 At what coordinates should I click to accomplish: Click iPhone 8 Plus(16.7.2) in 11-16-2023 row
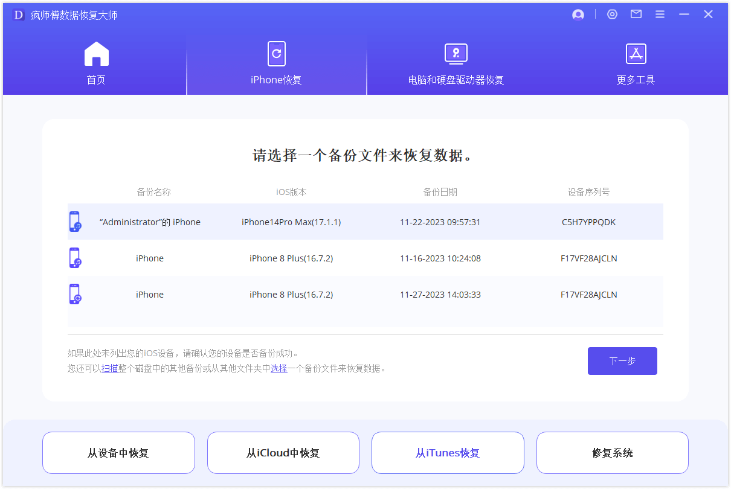291,258
